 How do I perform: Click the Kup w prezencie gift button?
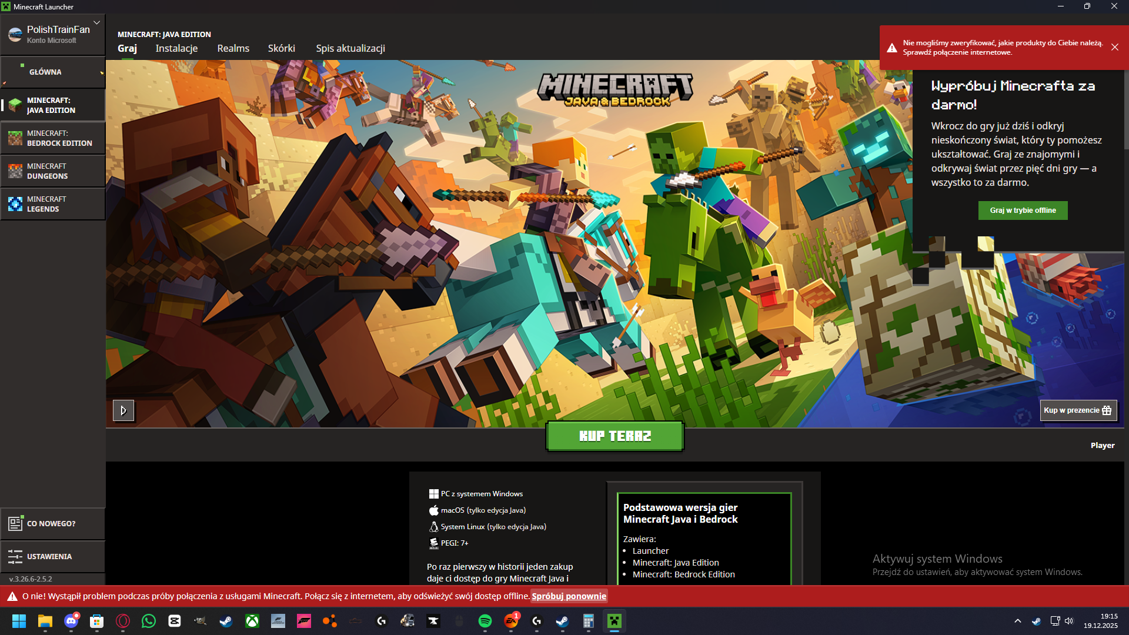1078,410
